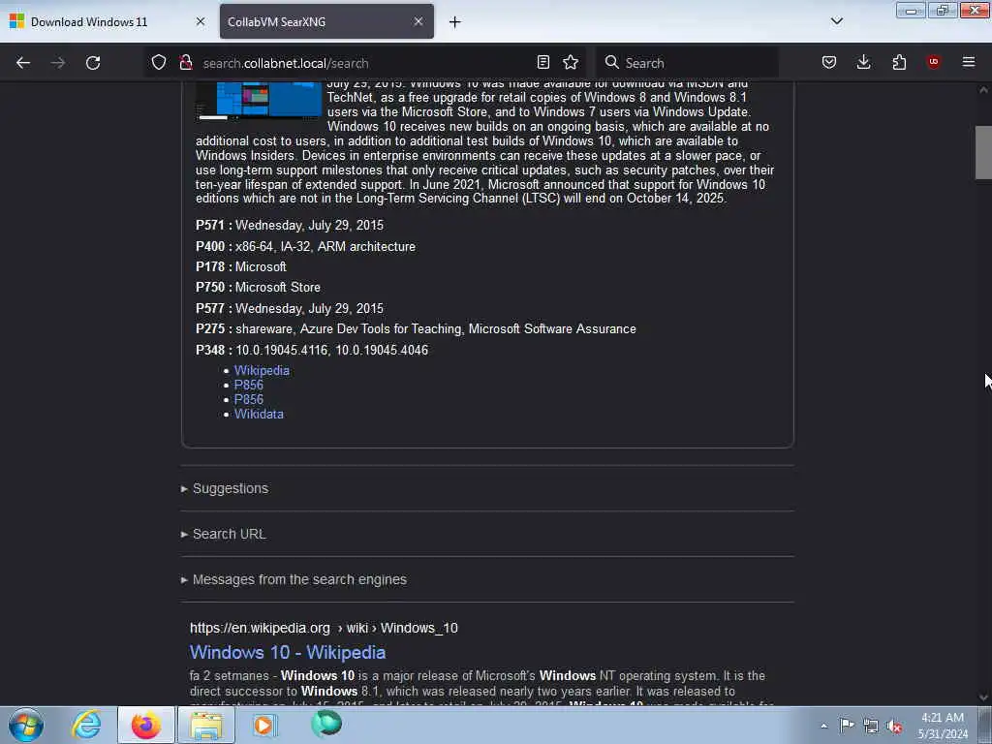This screenshot has height=744, width=992.
Task: Bookmark this page with the star icon
Action: (x=571, y=62)
